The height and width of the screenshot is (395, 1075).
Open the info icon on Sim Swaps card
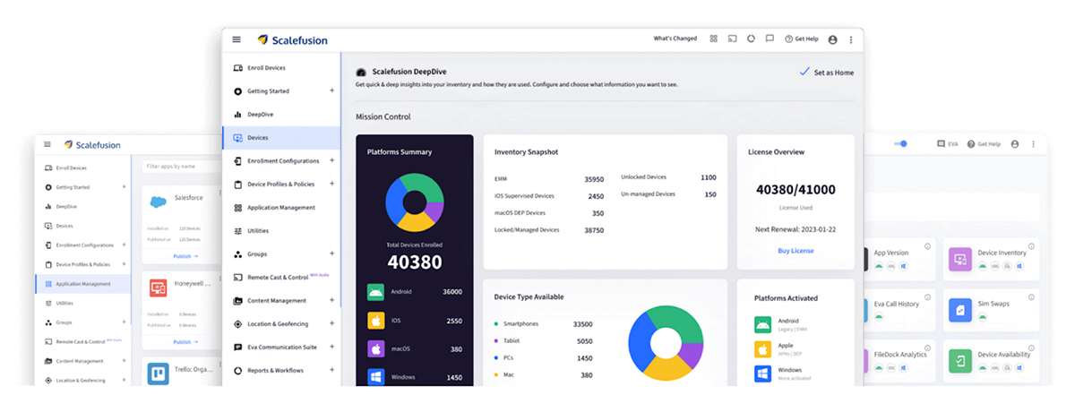(1029, 297)
